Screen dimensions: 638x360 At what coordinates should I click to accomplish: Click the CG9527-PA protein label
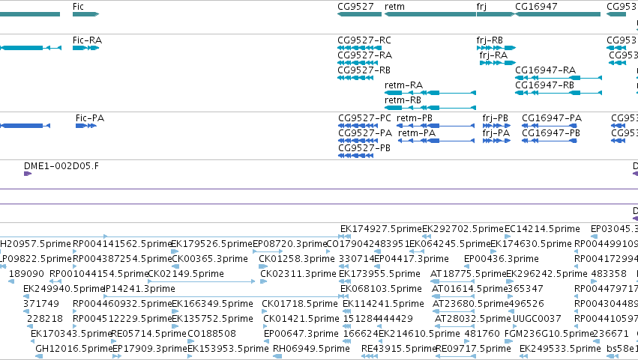click(x=365, y=133)
